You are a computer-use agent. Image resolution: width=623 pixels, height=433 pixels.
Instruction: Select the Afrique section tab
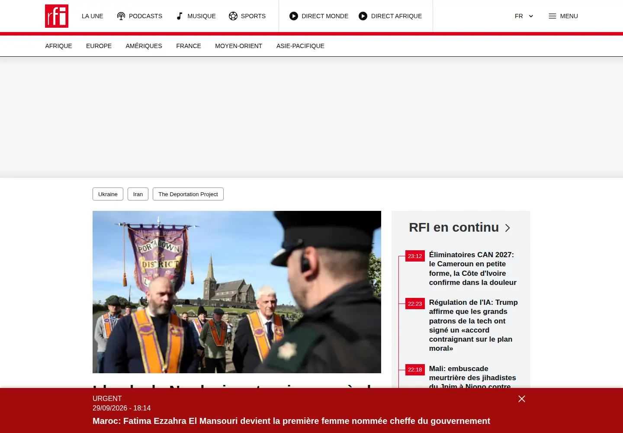(x=59, y=46)
